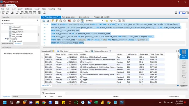This screenshot has height=106, width=189.
Task: Select top_markets in schema tree
Action: click(17, 34)
